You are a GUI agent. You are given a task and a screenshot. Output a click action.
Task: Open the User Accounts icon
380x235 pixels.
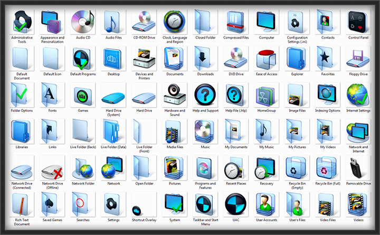266,205
